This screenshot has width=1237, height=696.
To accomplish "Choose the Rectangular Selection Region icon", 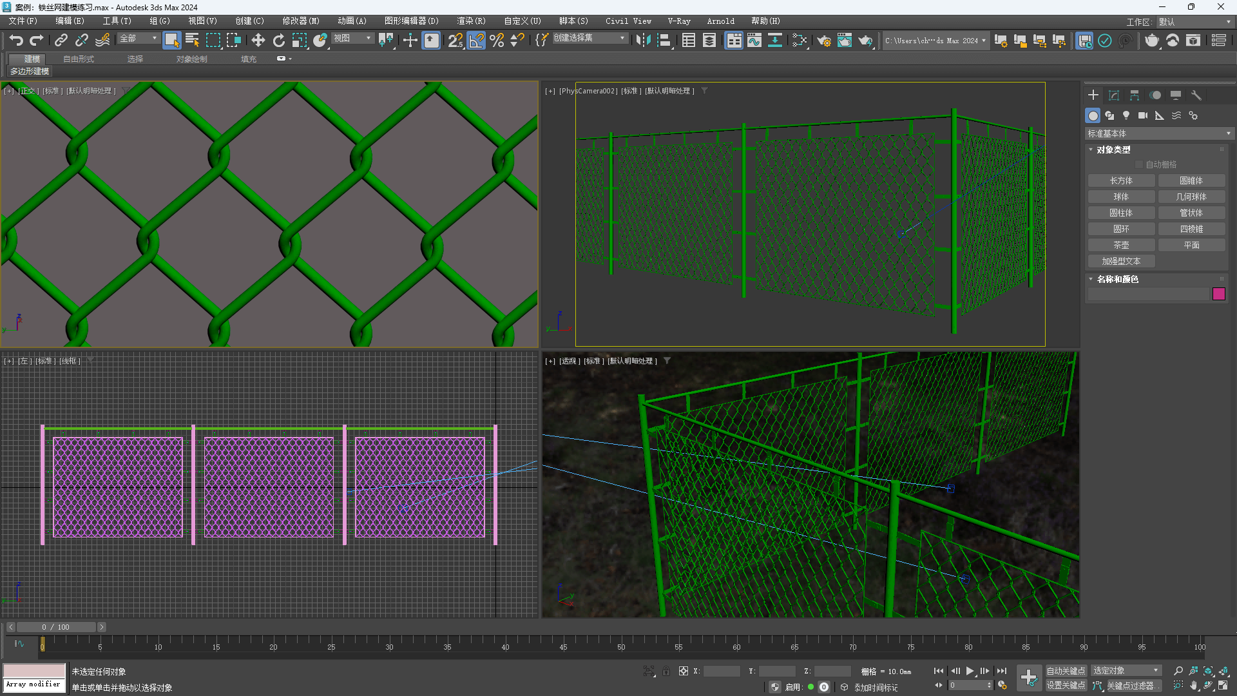I will (213, 41).
